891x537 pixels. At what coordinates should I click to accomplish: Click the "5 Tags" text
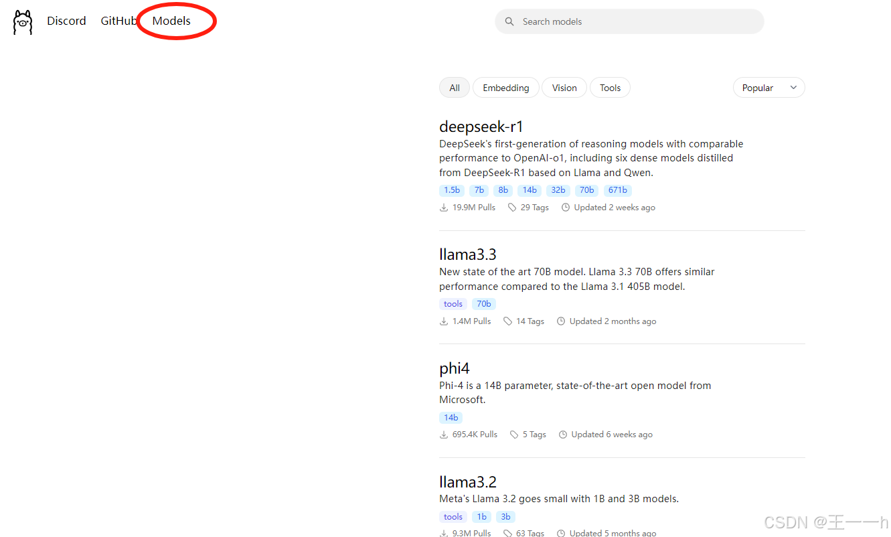pyautogui.click(x=534, y=435)
